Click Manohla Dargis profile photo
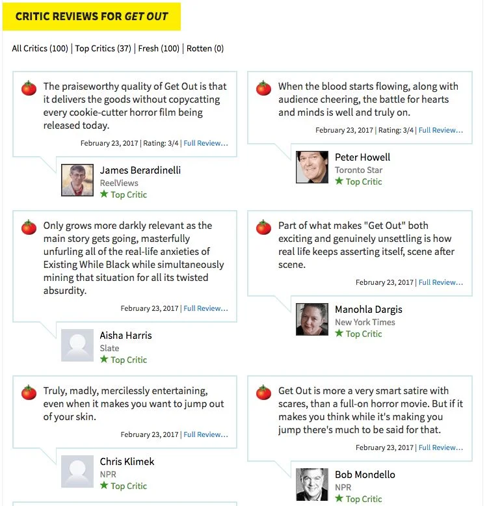The height and width of the screenshot is (506, 489). click(312, 319)
